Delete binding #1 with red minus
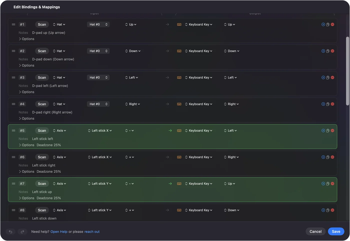 tap(332, 24)
